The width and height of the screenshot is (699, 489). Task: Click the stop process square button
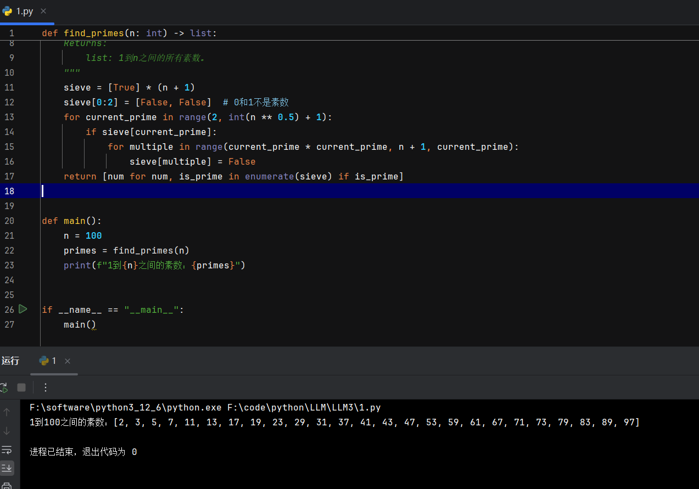pyautogui.click(x=21, y=387)
